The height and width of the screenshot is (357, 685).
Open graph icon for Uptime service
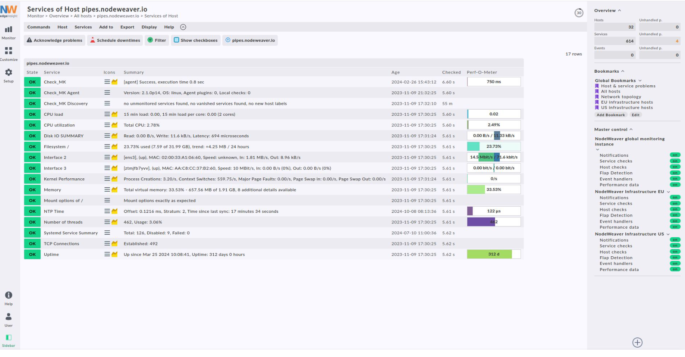(115, 254)
